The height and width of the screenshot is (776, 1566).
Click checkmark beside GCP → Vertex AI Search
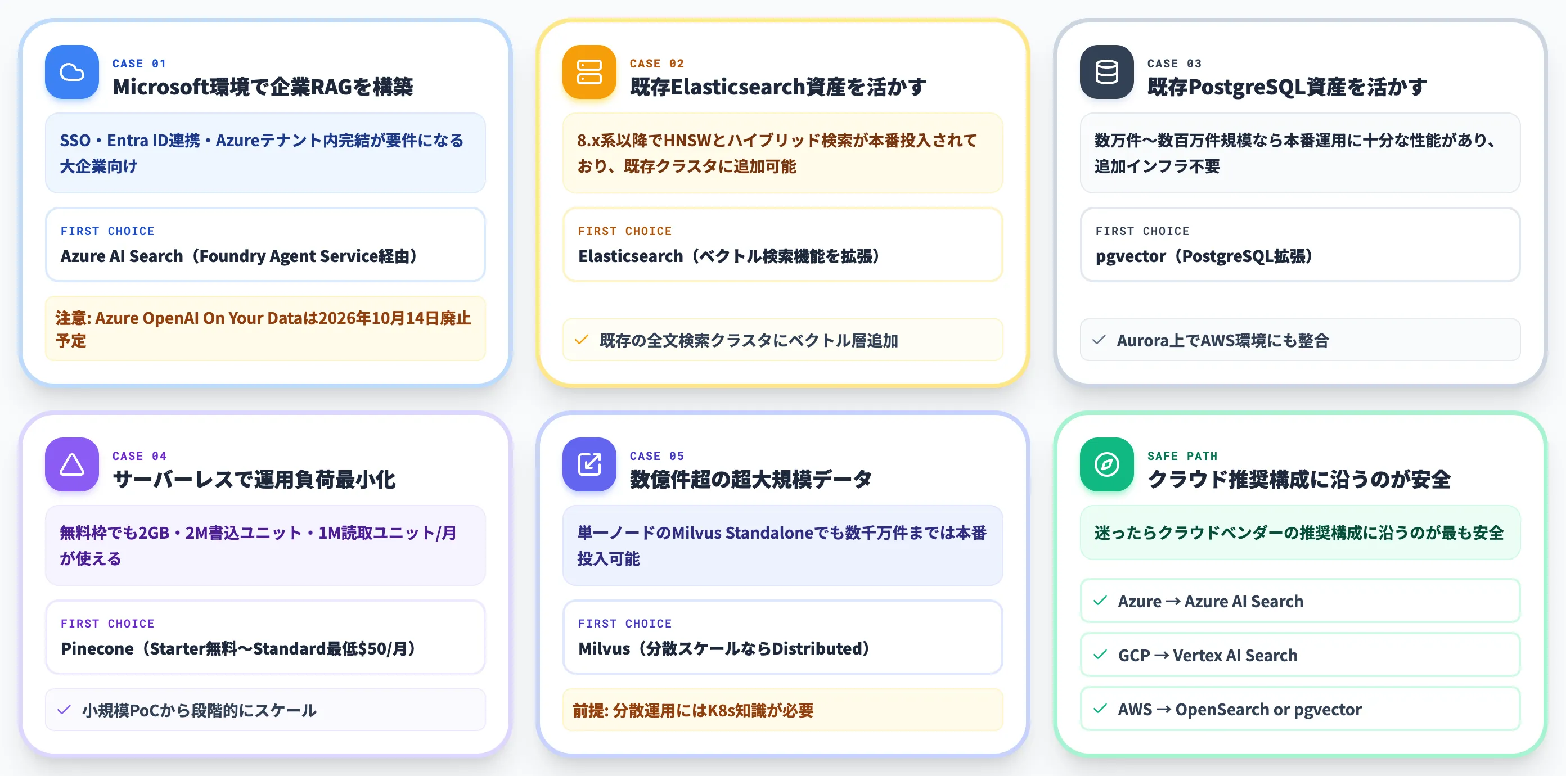(x=1100, y=655)
